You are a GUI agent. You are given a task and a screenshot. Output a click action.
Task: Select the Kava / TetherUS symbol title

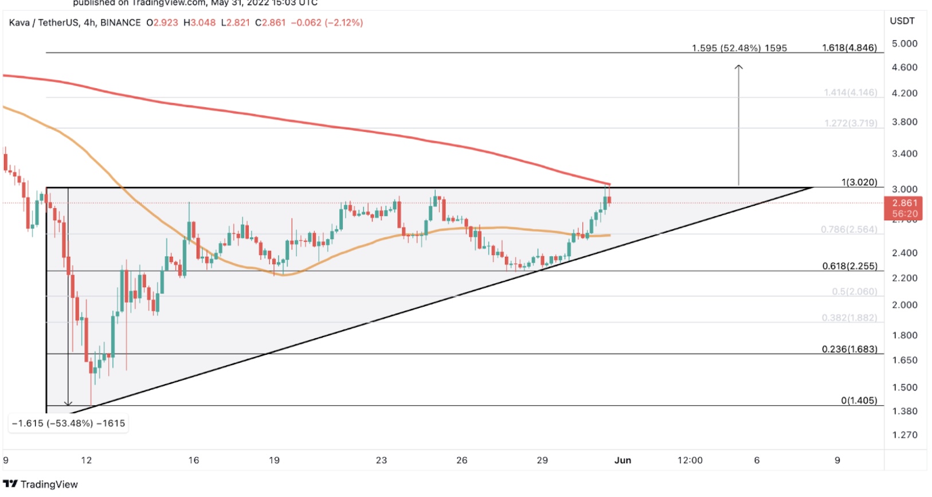(43, 23)
